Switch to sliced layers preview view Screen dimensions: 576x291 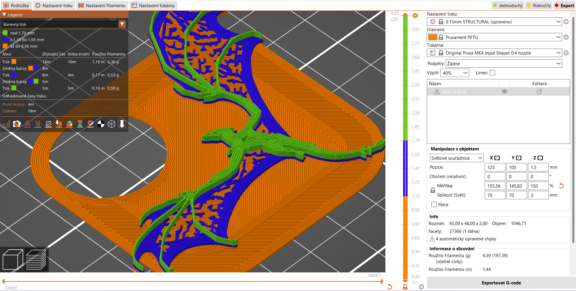(x=36, y=260)
